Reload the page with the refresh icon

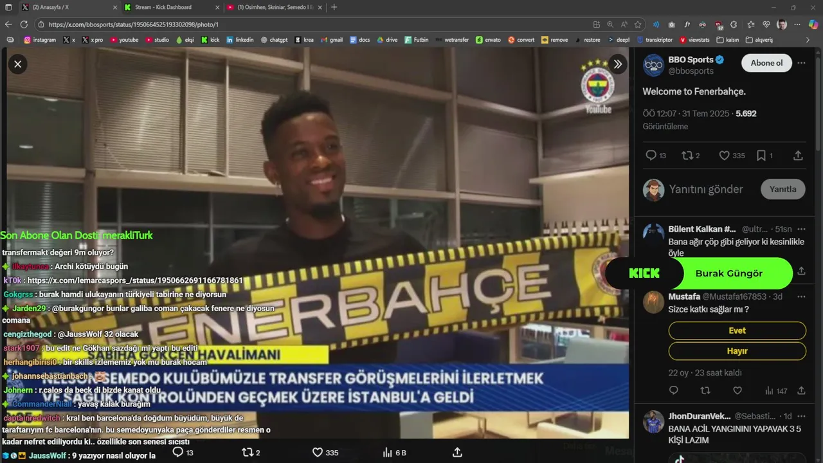click(24, 24)
